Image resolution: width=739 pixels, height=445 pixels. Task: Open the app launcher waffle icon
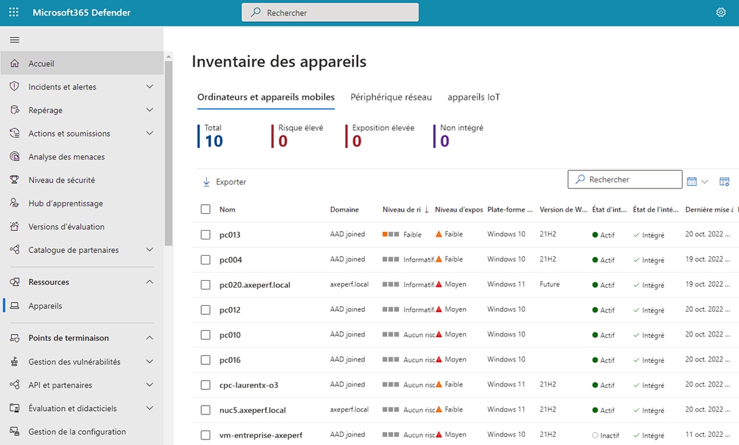pos(14,12)
